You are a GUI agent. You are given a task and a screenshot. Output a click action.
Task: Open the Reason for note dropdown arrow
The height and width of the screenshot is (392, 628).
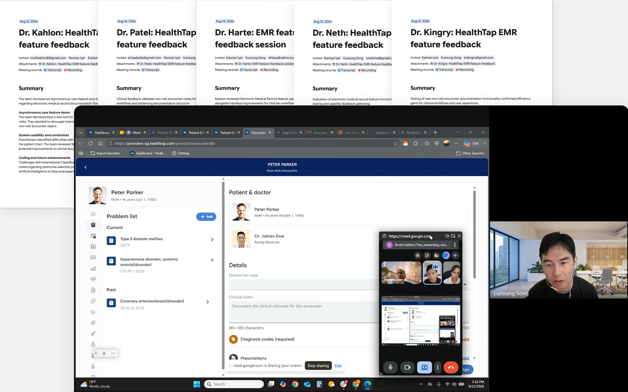[465, 285]
